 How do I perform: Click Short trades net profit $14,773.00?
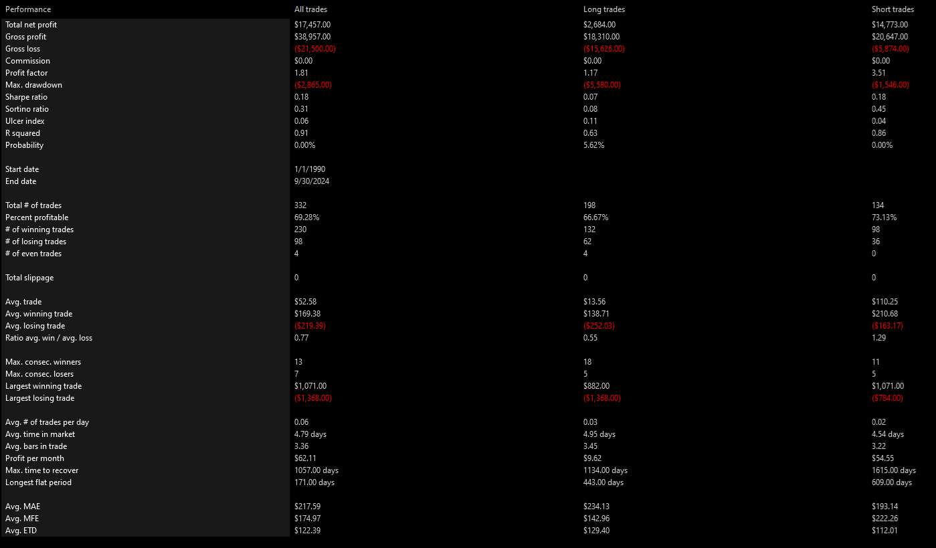pyautogui.click(x=890, y=25)
